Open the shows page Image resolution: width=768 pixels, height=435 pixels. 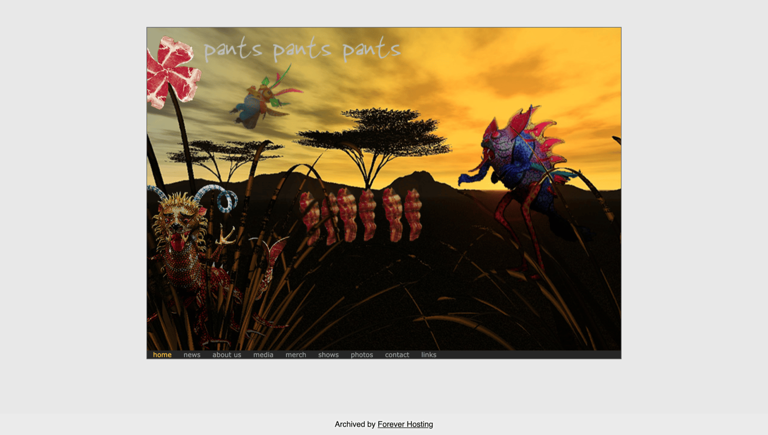pos(328,355)
